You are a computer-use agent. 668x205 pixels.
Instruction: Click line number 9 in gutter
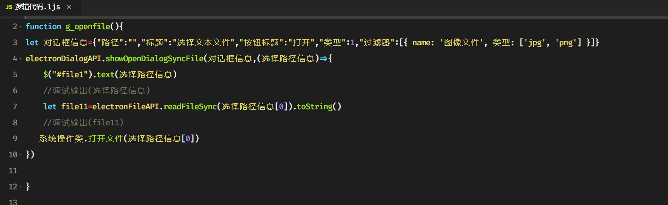[x=15, y=139]
